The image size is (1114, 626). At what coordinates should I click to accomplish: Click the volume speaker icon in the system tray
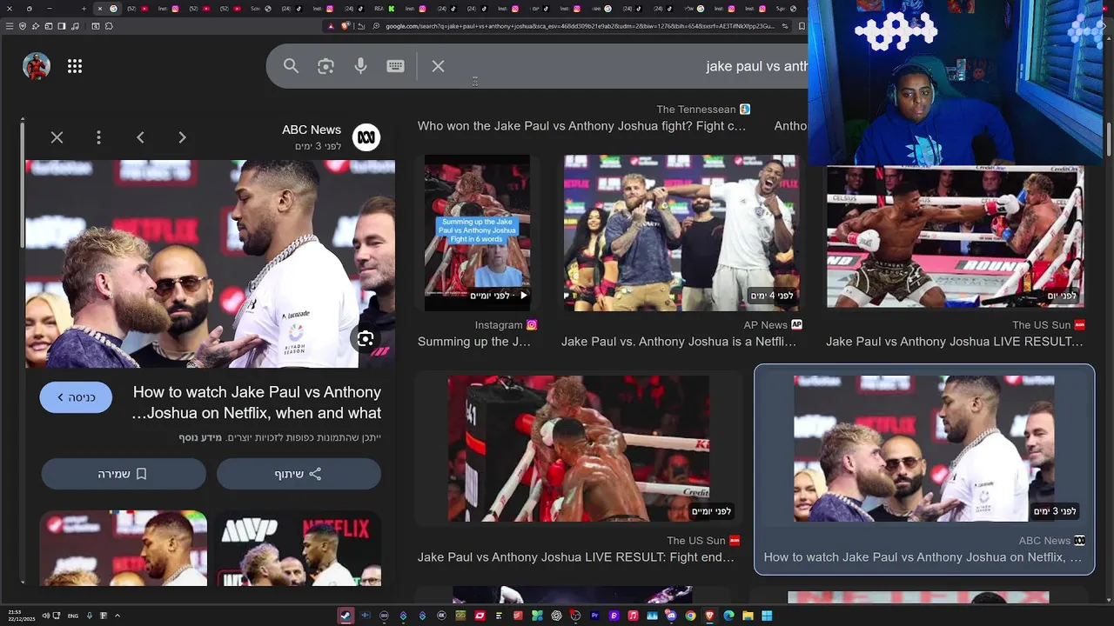click(x=45, y=616)
